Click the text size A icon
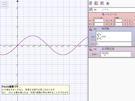The height and width of the screenshot is (101, 135). click(108, 3)
